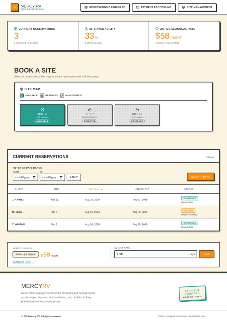Click guest name T. Whitfield
The width and height of the screenshot is (227, 324).
(19, 224)
